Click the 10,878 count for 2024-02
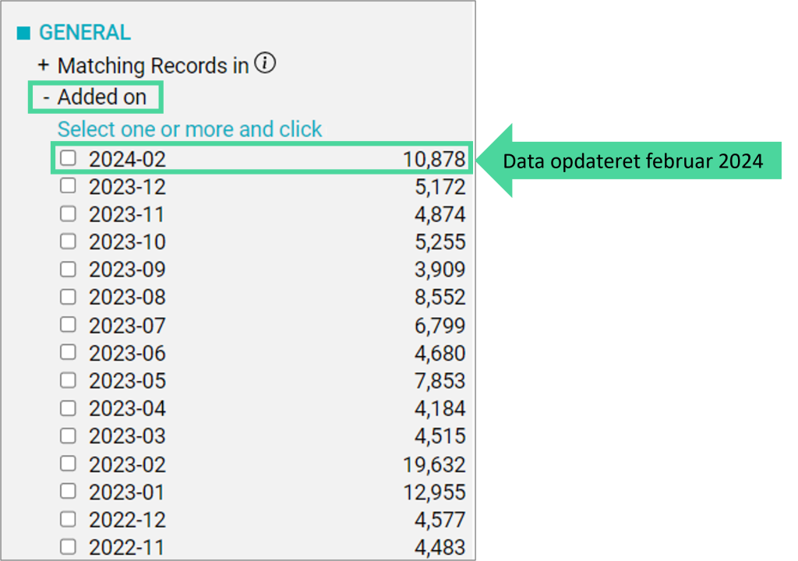 pyautogui.click(x=434, y=159)
